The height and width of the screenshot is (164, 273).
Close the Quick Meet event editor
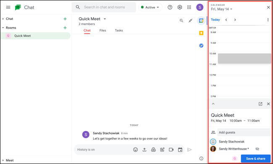[268, 104]
